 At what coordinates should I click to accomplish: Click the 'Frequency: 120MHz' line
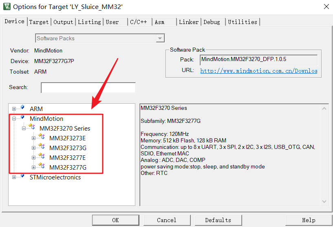tap(165, 134)
